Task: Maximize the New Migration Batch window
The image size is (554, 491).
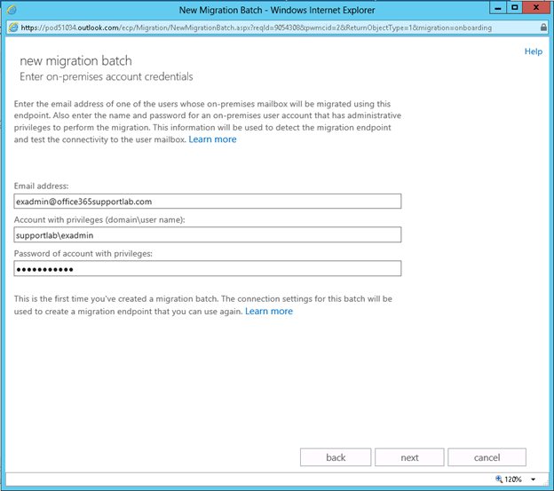Action: pyautogui.click(x=515, y=8)
